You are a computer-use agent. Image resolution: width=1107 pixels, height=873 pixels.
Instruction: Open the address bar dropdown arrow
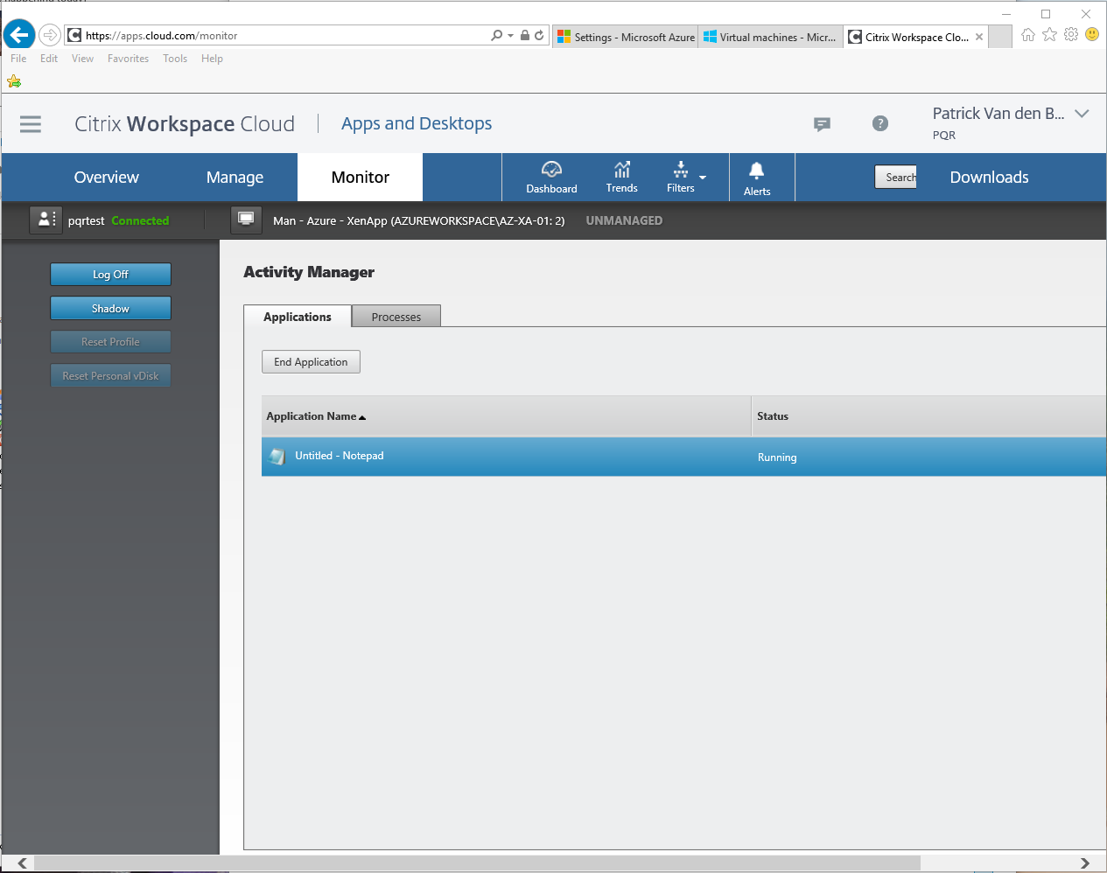click(511, 36)
